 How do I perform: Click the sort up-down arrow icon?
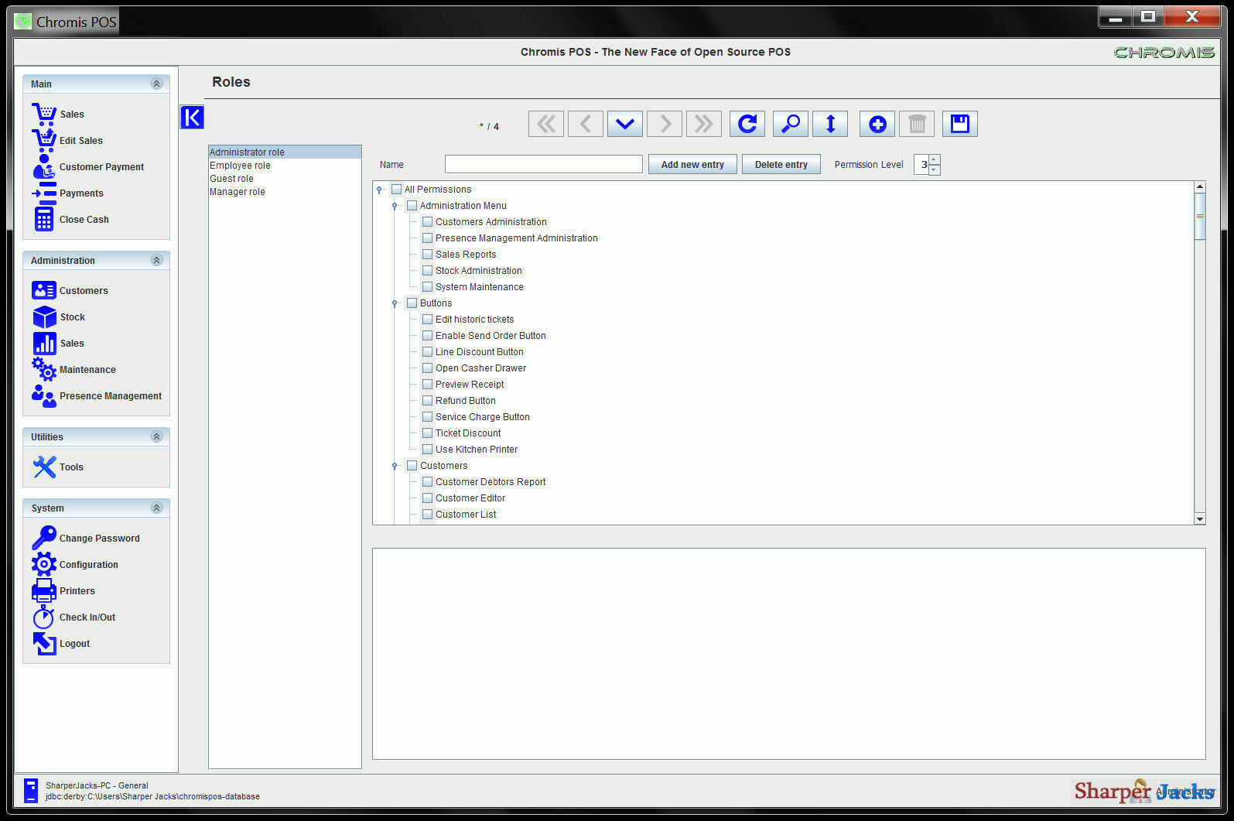[830, 124]
